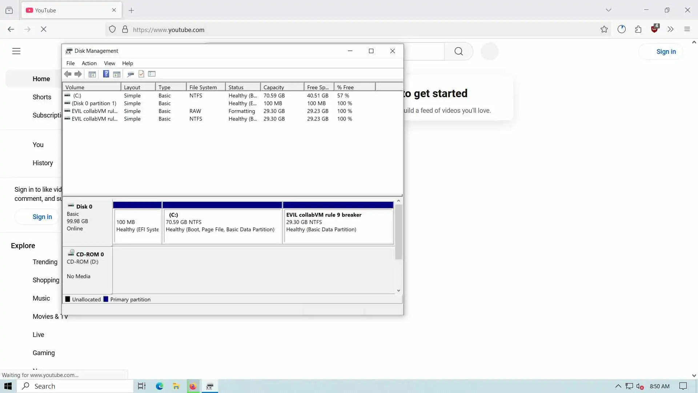
Task: Click the red checkmark properties toolbar icon
Action: [x=141, y=74]
